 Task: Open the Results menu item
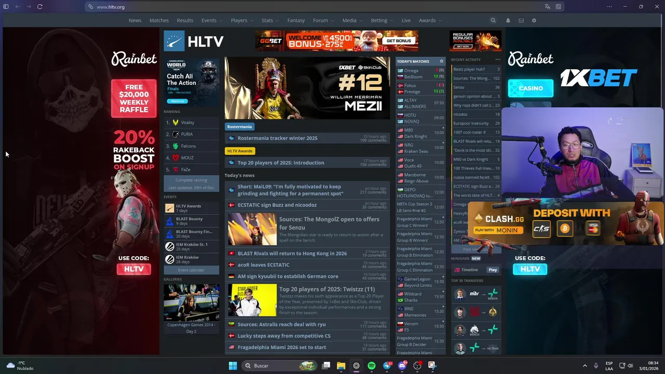(x=185, y=20)
